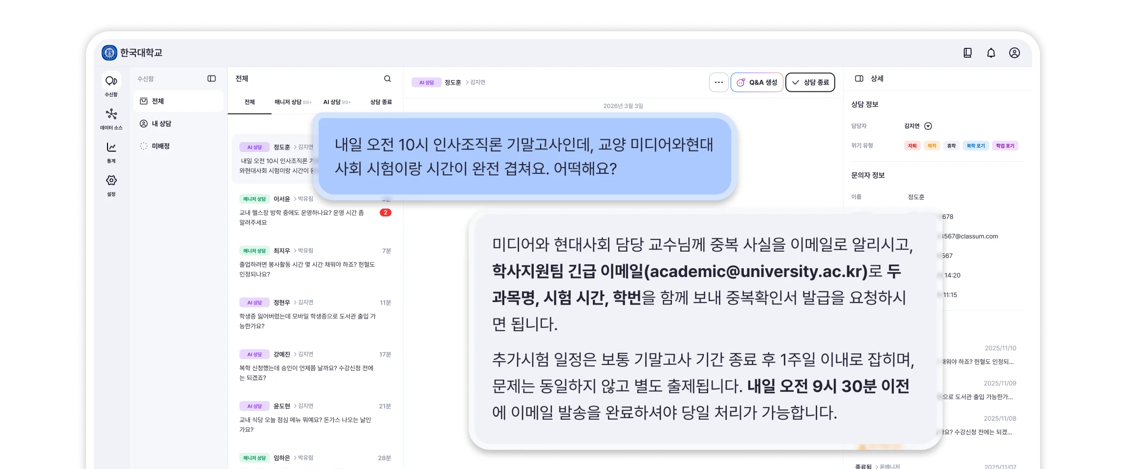The height and width of the screenshot is (469, 1126).
Task: Open the guide book icon in header
Action: click(x=967, y=53)
